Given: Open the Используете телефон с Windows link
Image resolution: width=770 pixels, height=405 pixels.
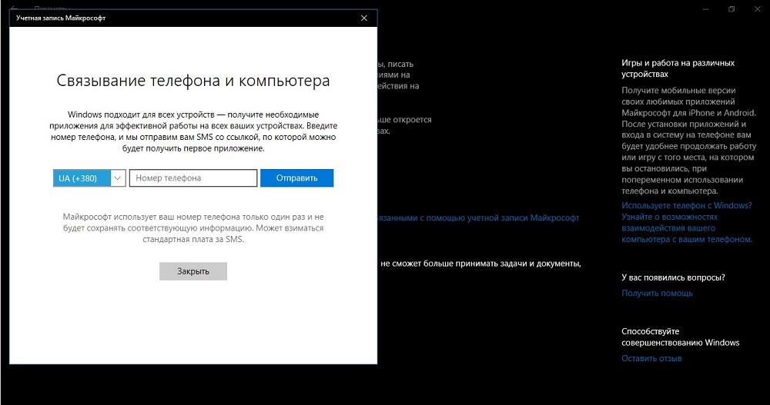Looking at the screenshot, I should click(687, 222).
